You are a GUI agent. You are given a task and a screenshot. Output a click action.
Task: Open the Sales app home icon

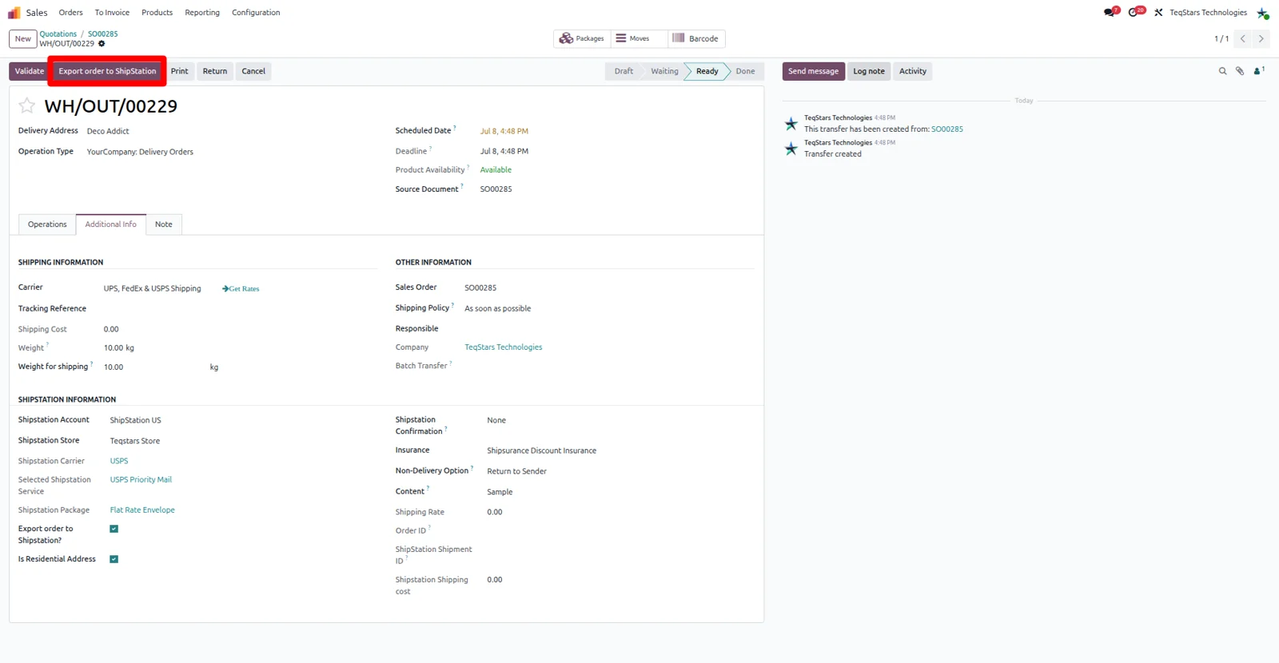click(x=14, y=13)
